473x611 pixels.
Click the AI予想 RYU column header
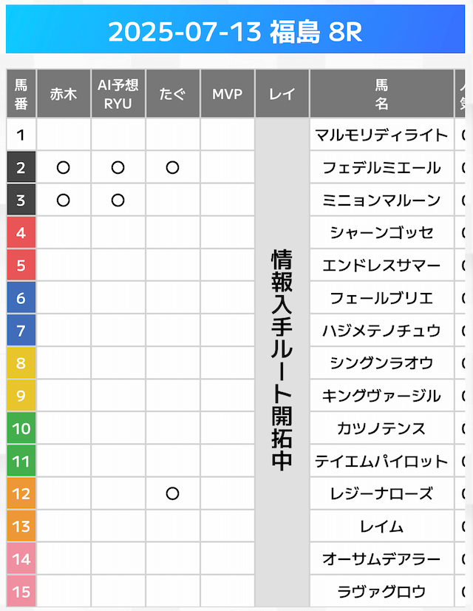[x=118, y=94]
